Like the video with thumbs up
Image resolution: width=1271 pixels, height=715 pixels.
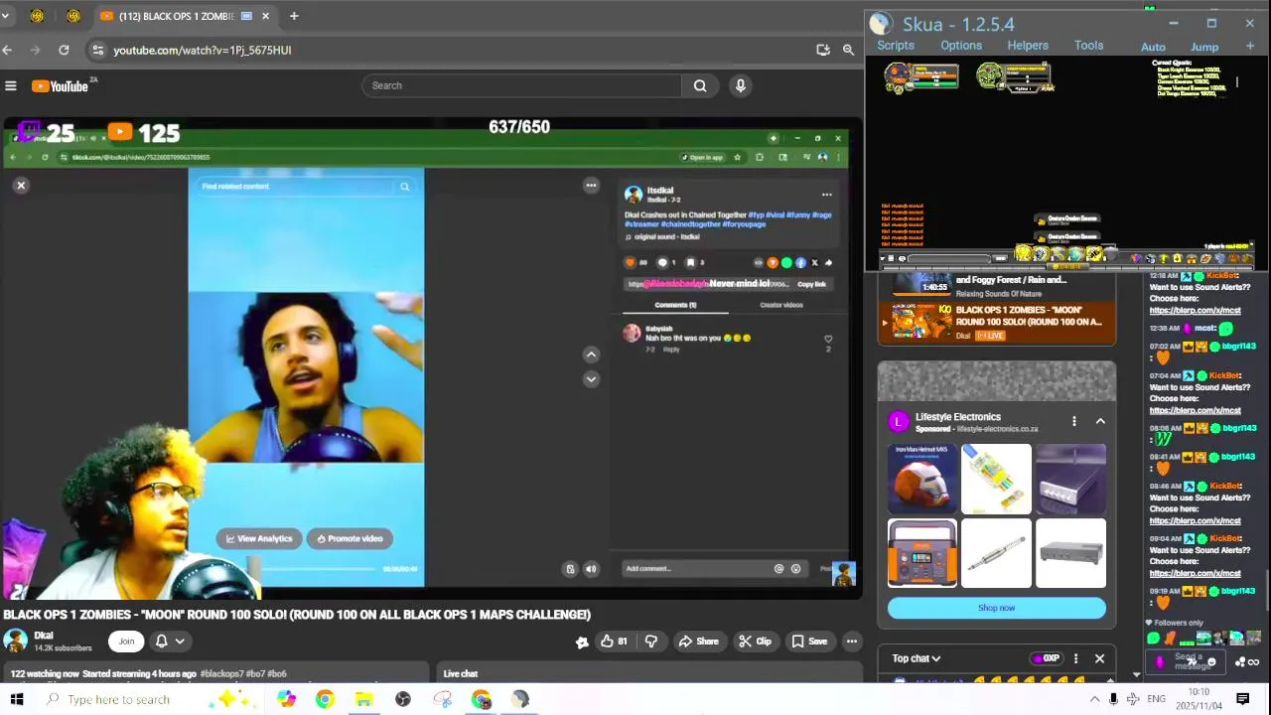pos(614,642)
